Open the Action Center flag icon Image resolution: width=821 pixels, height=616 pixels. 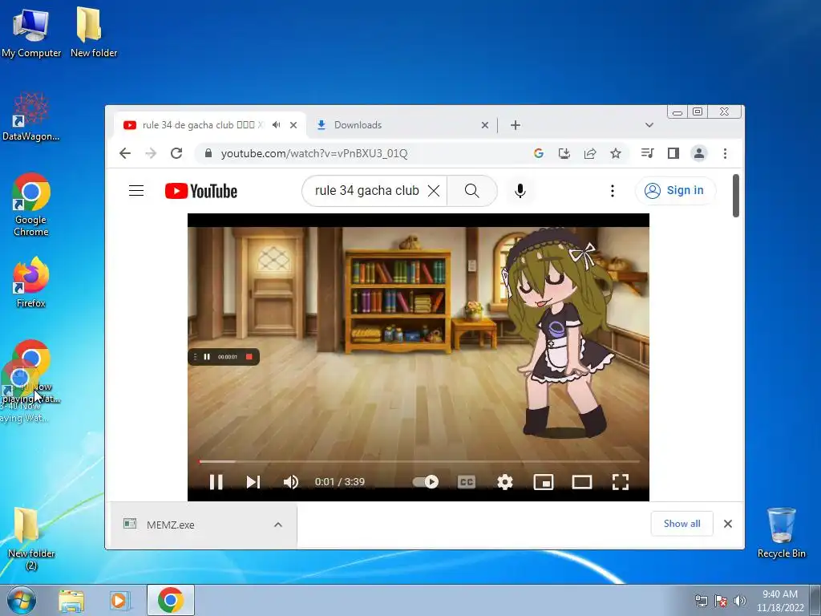point(721,601)
